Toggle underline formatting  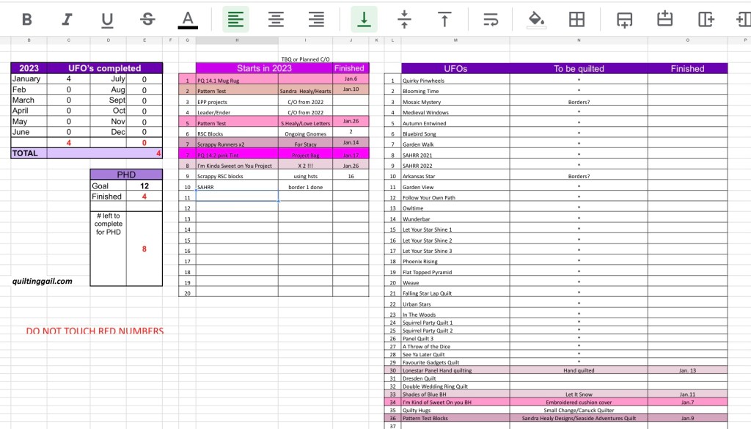107,19
